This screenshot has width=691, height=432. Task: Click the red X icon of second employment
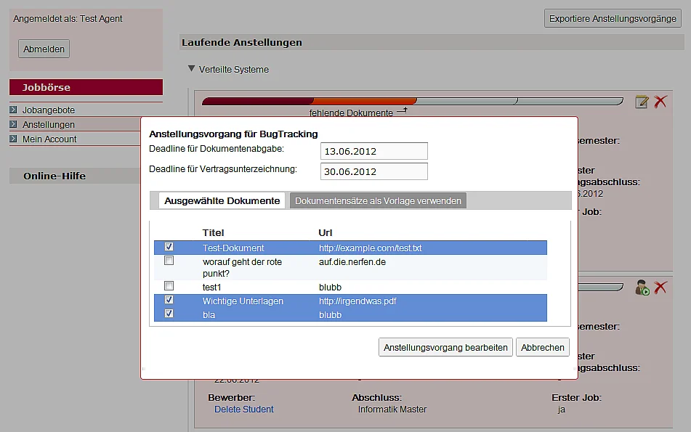tap(660, 288)
